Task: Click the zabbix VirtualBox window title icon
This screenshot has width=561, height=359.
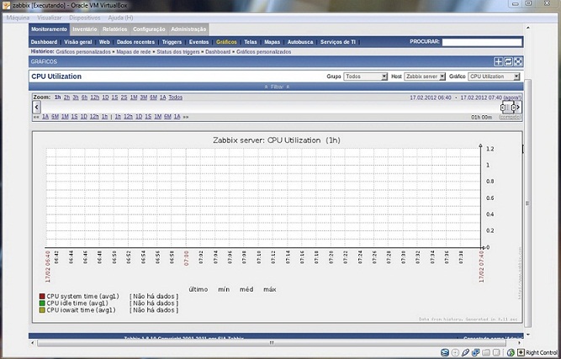Action: [x=7, y=5]
